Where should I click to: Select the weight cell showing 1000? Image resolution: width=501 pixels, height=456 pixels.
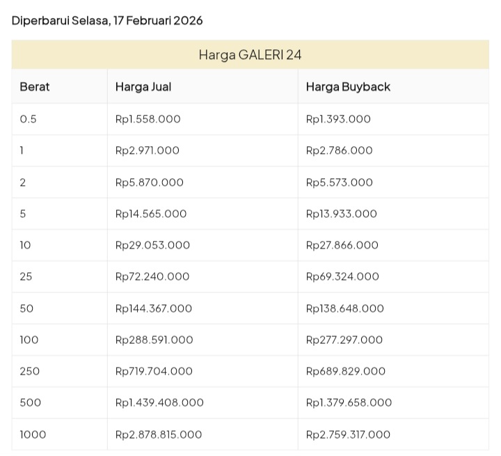tap(33, 434)
